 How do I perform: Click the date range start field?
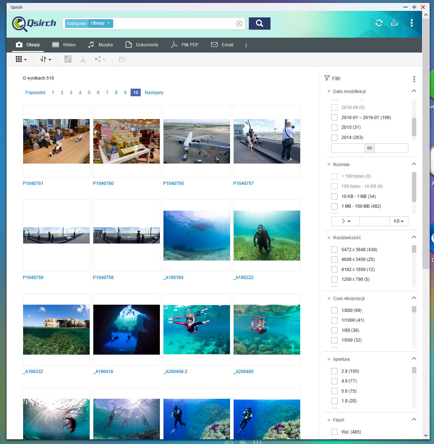[348, 148]
